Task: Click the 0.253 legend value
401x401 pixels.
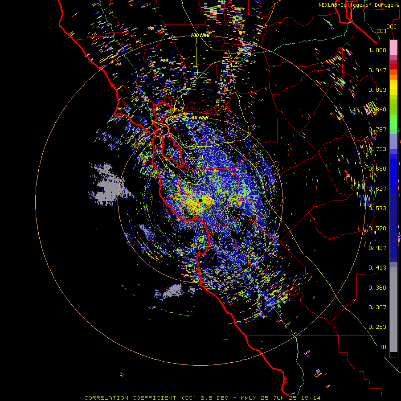Action: [377, 327]
